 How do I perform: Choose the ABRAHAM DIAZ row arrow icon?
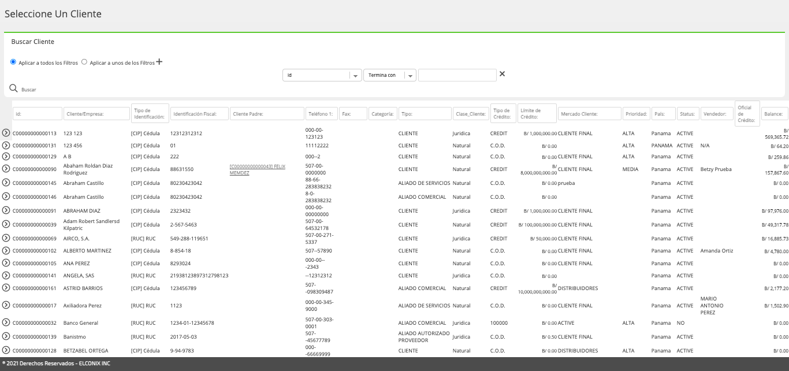click(6, 210)
